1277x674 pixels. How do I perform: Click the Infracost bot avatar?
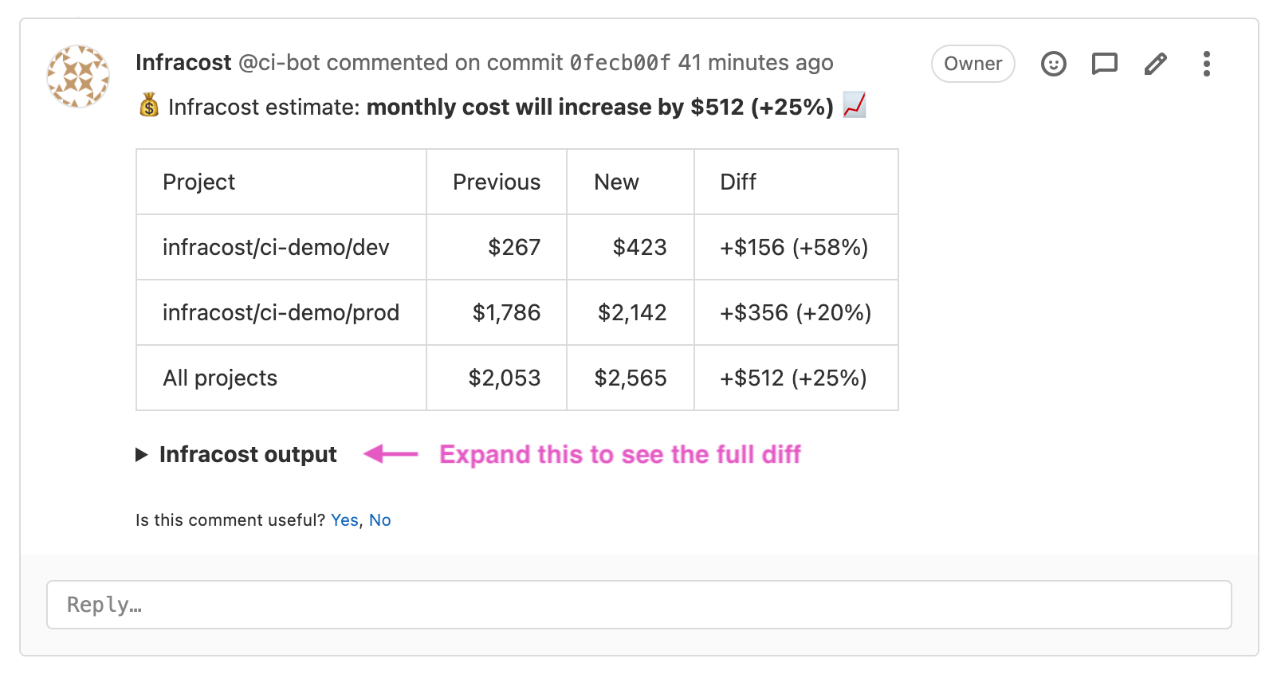[78, 76]
